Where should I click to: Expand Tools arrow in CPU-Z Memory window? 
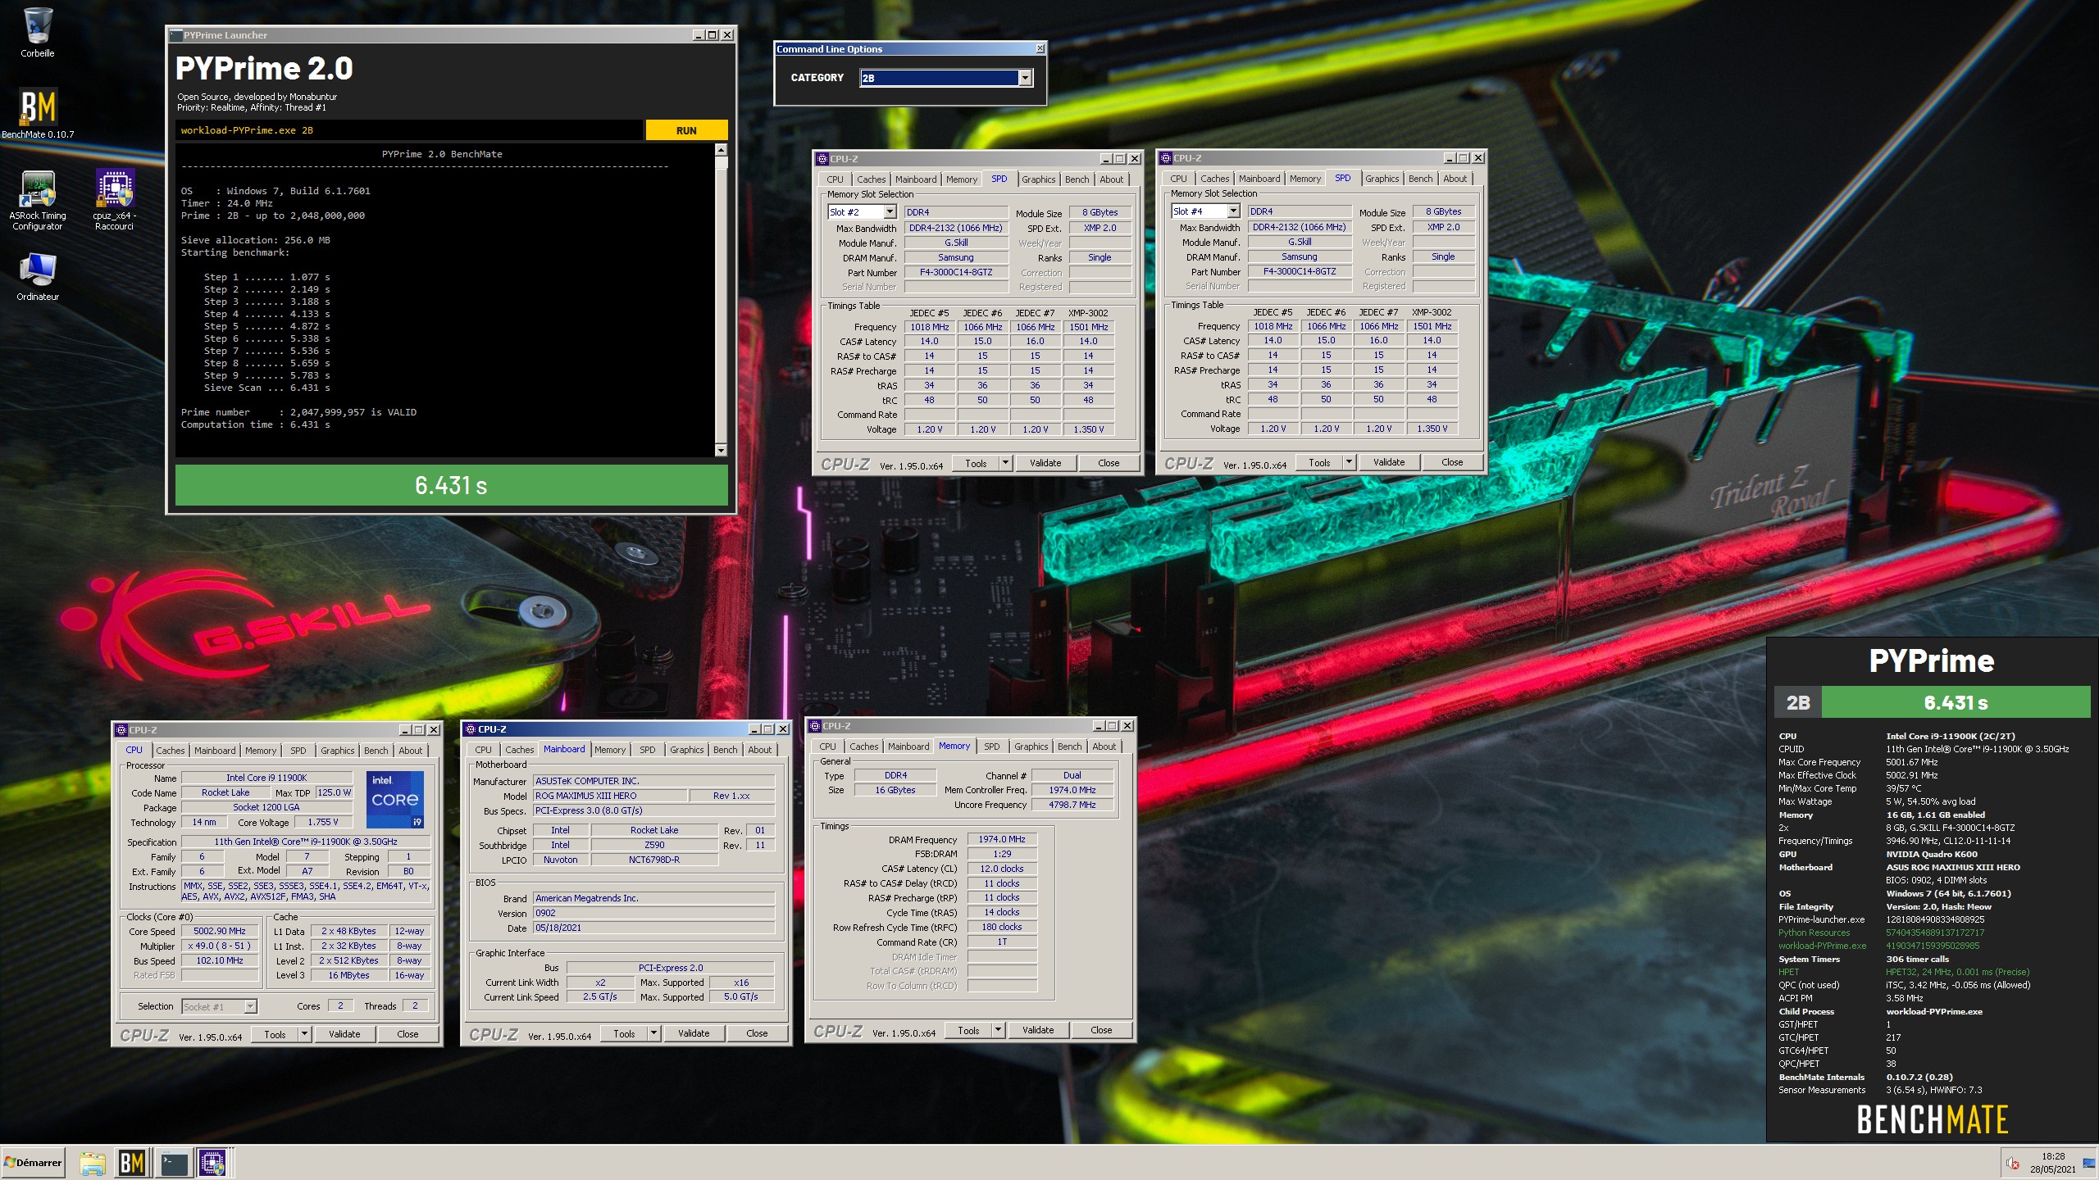click(998, 1030)
